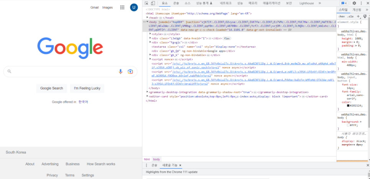Image resolution: width=370 pixels, height=179 pixels.
Task: Select the 스타일 styles tab
Action: click(x=343, y=10)
